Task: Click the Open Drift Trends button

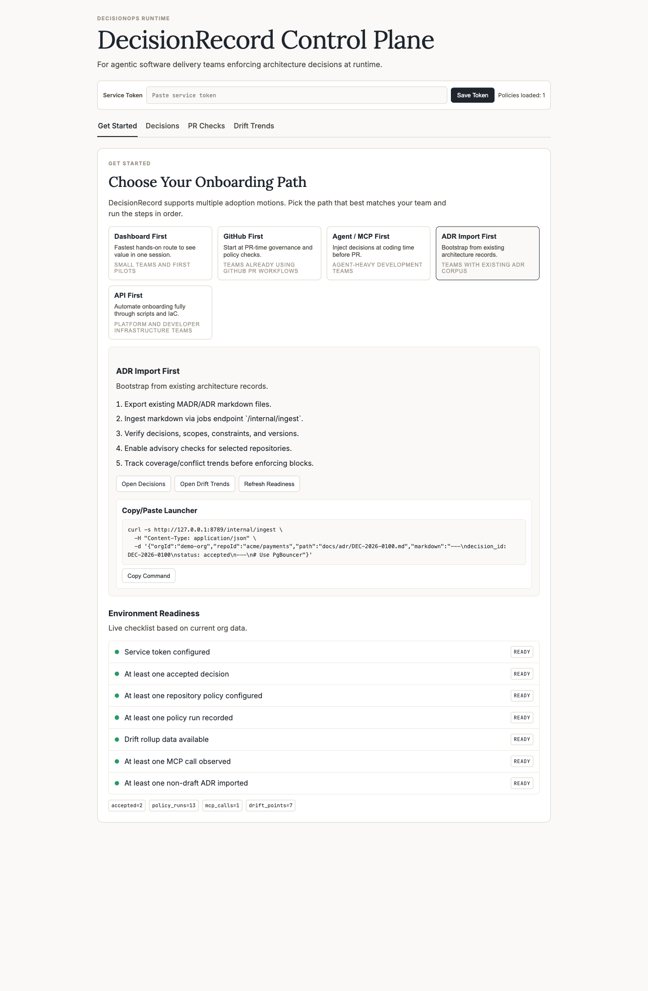Action: [205, 484]
